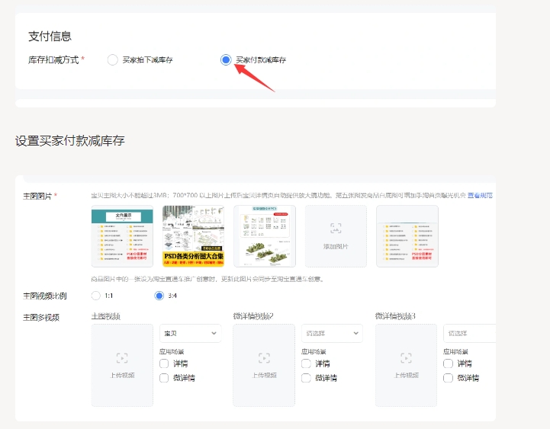Select 买家付款减库存 radio option
The height and width of the screenshot is (429, 550).
[x=226, y=59]
